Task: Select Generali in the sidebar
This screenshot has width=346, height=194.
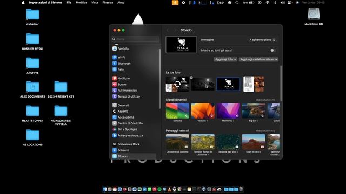Action: (121, 105)
